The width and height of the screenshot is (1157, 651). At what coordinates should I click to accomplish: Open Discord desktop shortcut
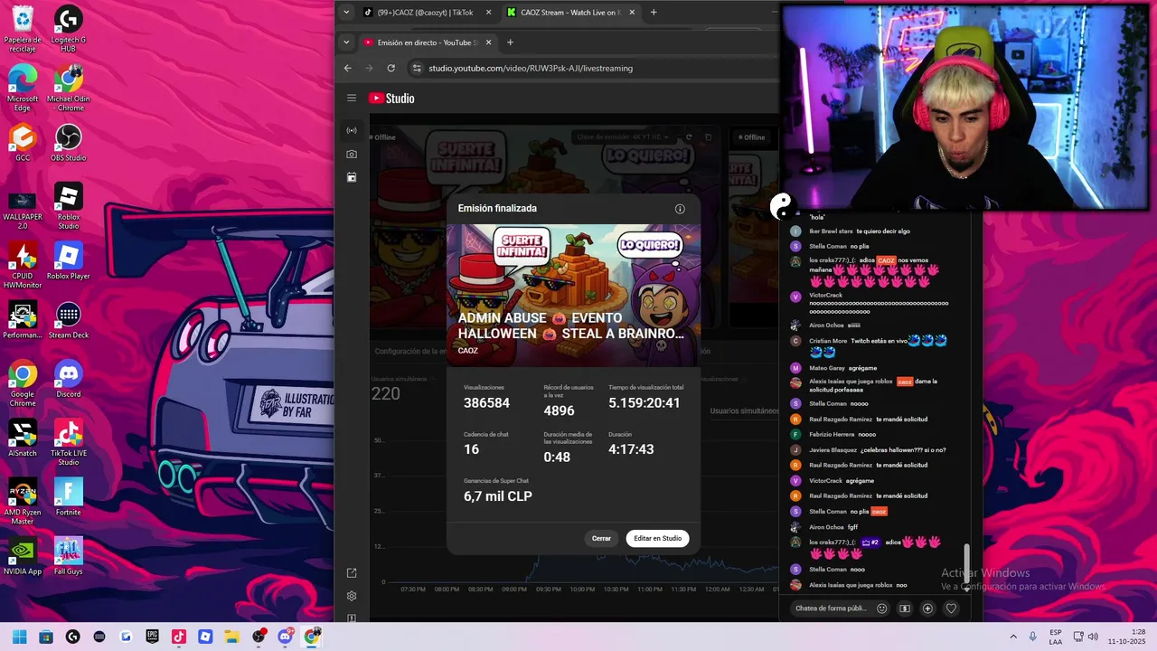click(68, 379)
